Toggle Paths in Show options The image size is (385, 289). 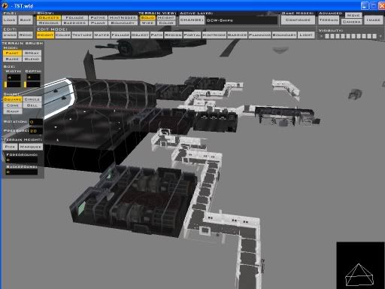(98, 17)
